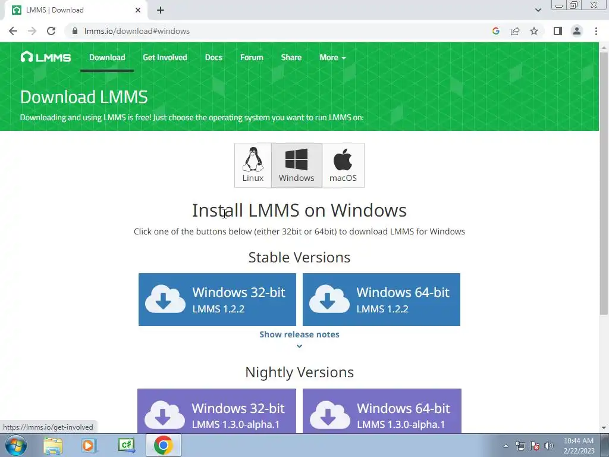Go back with browser back arrow
This screenshot has height=457, width=609.
point(13,31)
